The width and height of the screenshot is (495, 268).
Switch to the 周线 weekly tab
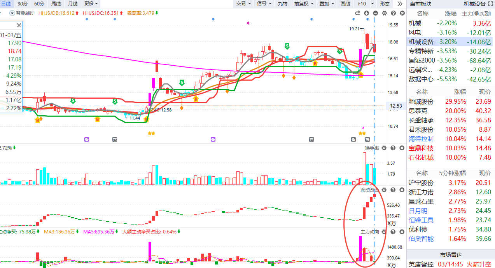coord(56,4)
